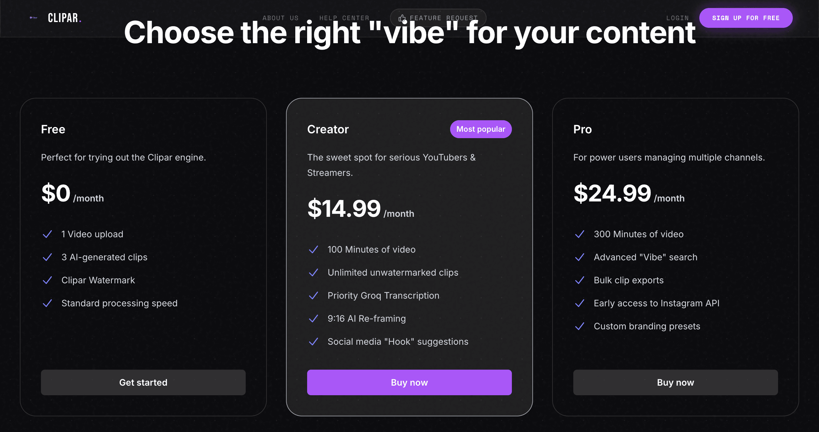
Task: Click the Login link
Action: coord(677,18)
